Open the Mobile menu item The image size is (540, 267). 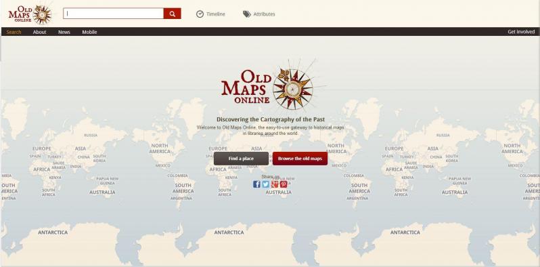89,32
